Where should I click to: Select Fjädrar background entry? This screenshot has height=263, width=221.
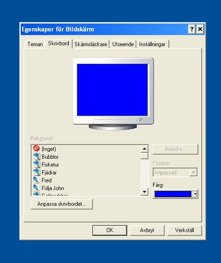point(49,173)
